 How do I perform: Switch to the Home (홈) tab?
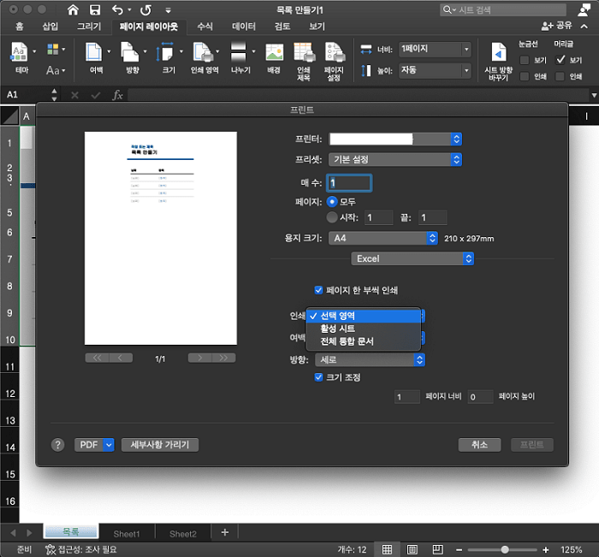pyautogui.click(x=19, y=27)
